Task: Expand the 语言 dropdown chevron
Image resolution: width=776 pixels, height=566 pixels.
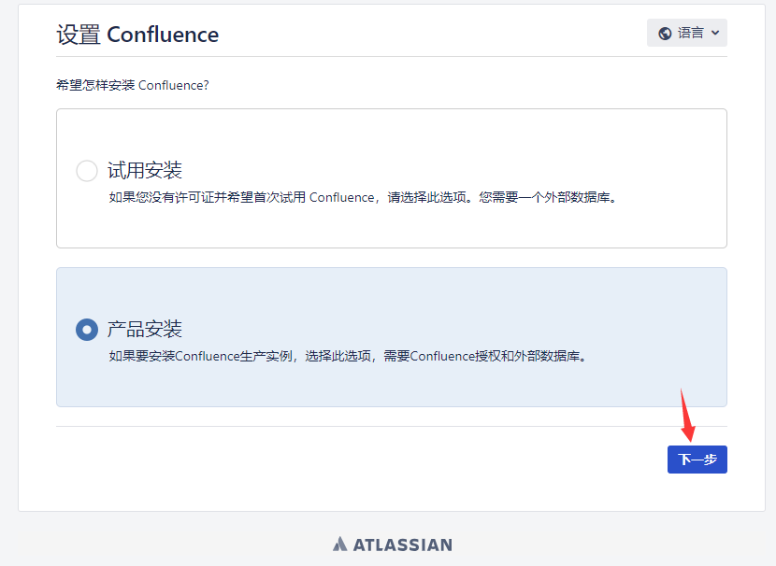Action: click(715, 33)
